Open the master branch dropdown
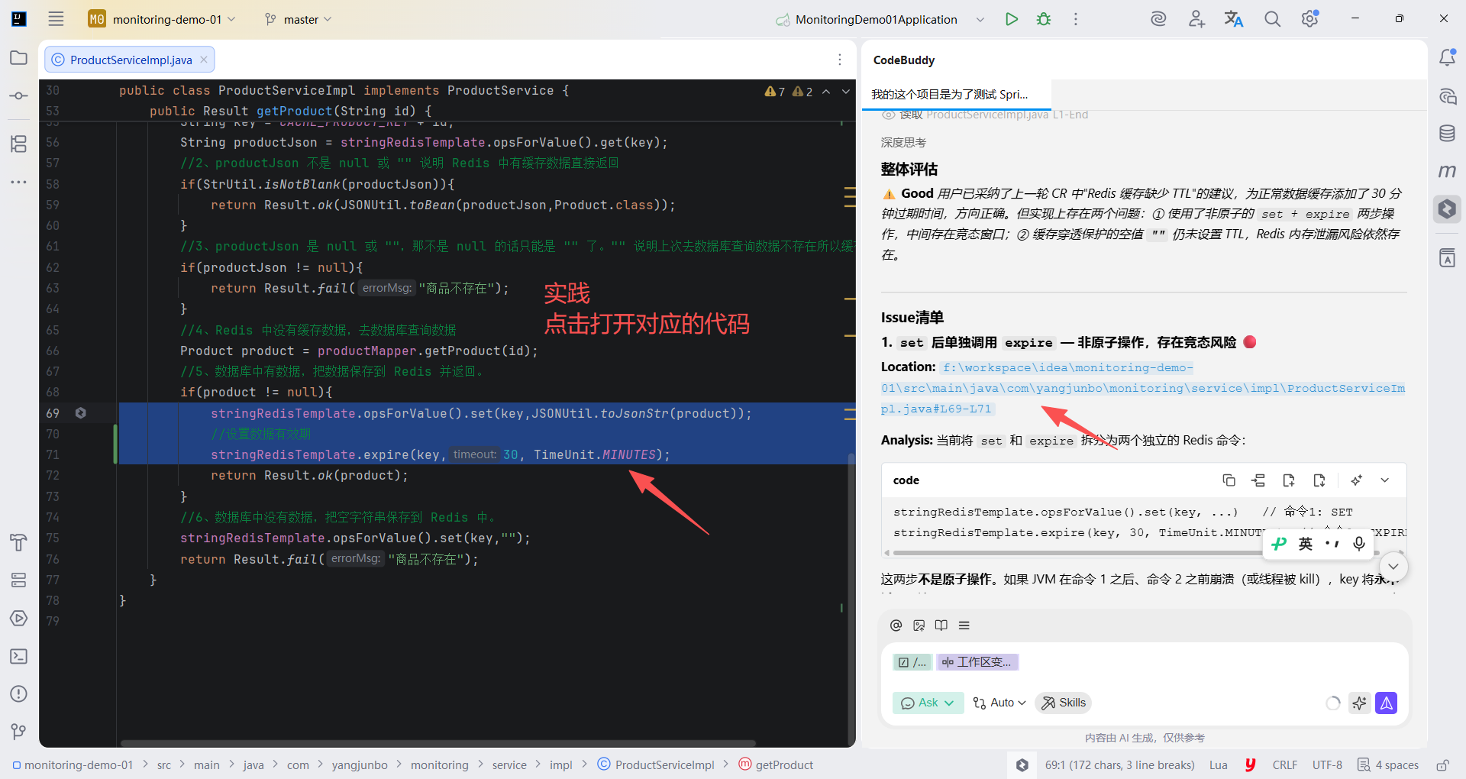 point(298,19)
